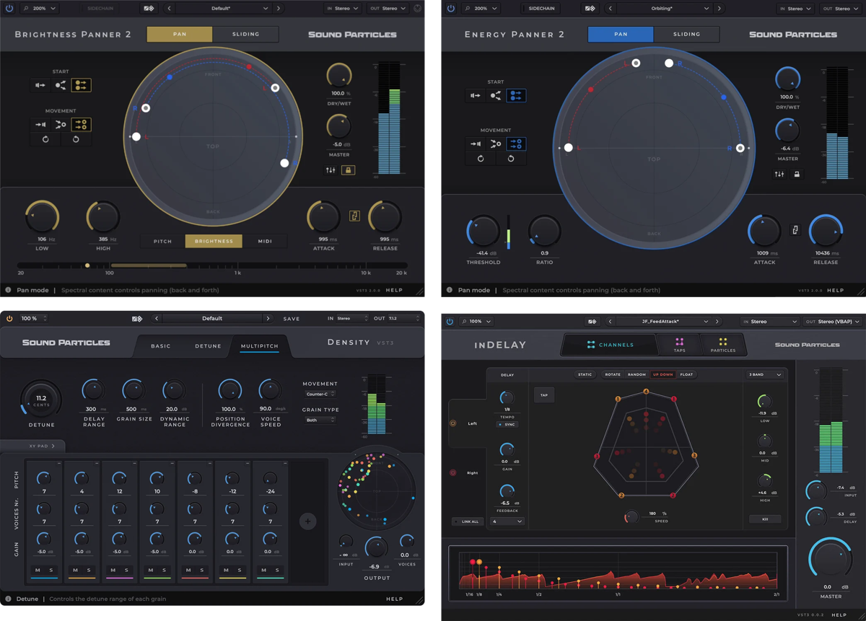Select third Start mode icon in Brightness Panner

click(x=81, y=85)
